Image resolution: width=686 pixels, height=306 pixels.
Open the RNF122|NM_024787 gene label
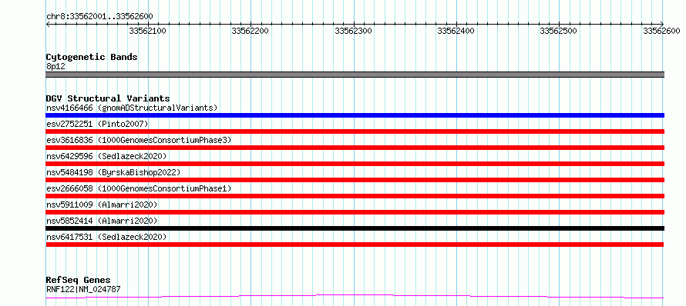(83, 289)
